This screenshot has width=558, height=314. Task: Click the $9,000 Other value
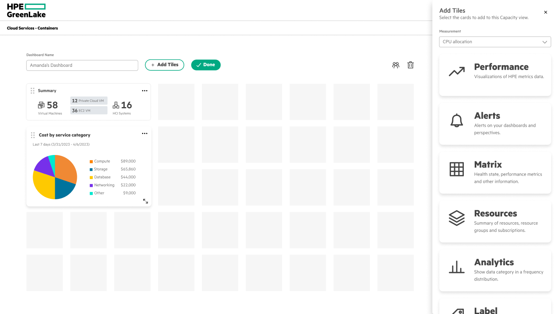(x=129, y=193)
